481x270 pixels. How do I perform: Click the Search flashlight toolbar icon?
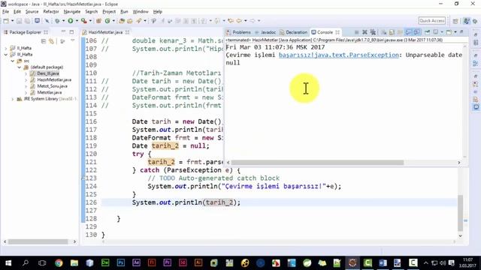click(139, 21)
